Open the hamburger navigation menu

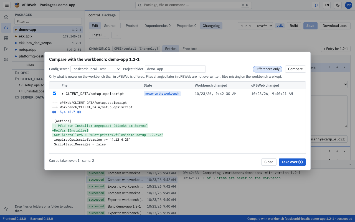tap(7, 5)
